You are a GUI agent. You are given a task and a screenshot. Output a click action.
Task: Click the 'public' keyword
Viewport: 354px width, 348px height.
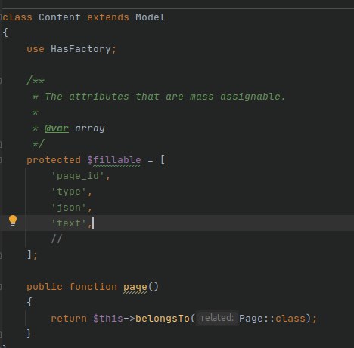pyautogui.click(x=45, y=287)
